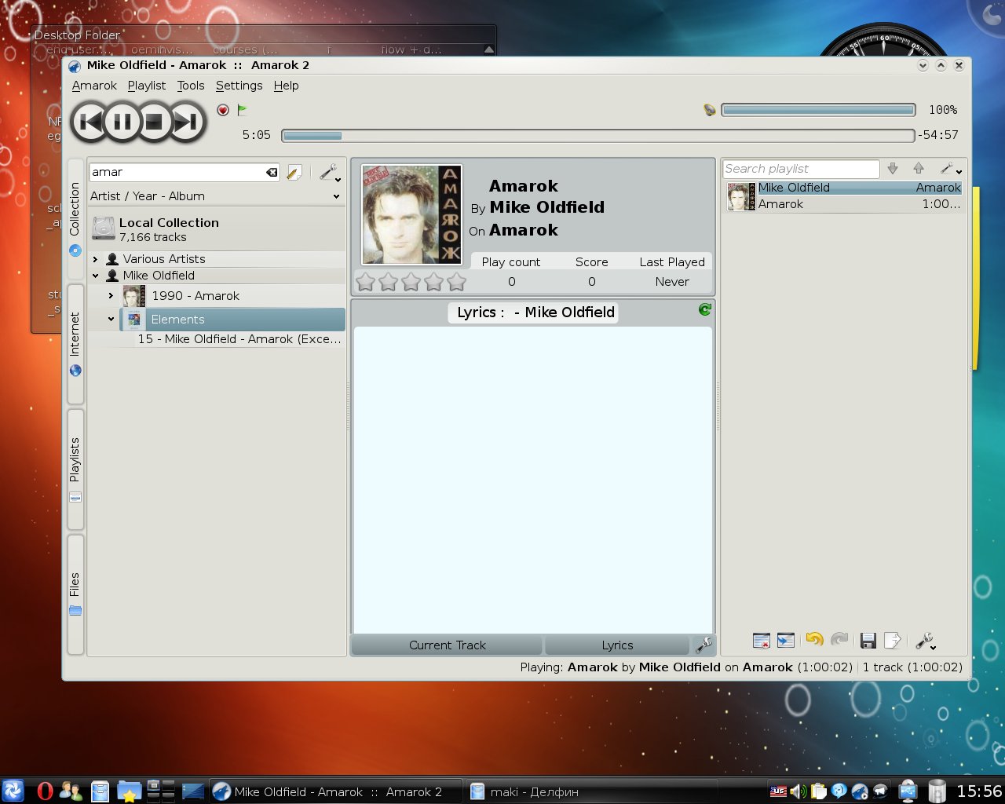Open the Amarok menu
This screenshot has height=804, width=1005.
[x=94, y=86]
